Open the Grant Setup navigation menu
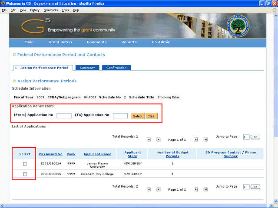This screenshot has width=278, height=208. tap(60, 42)
